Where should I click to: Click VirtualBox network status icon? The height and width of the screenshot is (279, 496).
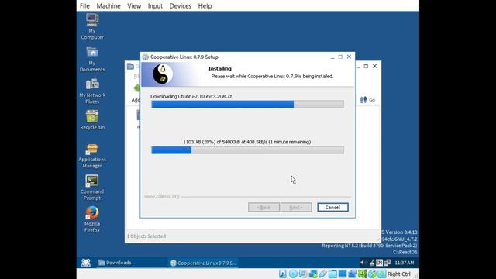(313, 274)
